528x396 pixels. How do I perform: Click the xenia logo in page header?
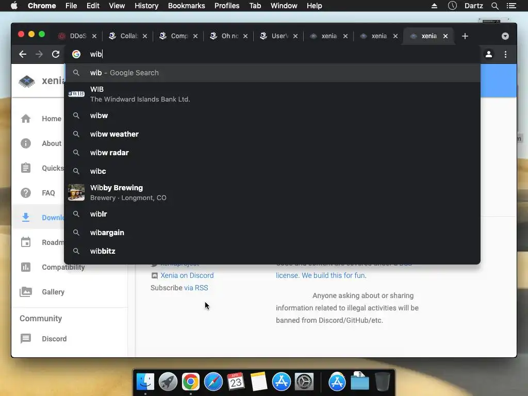pyautogui.click(x=27, y=81)
